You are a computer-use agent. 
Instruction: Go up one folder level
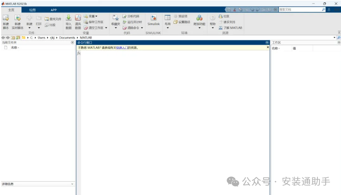click(x=13, y=38)
